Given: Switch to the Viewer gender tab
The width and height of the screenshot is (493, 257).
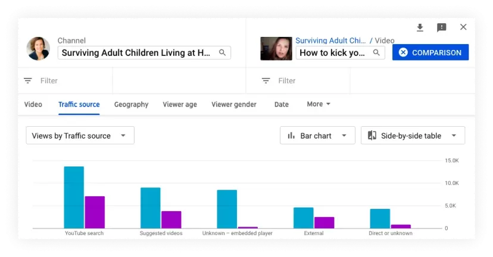Looking at the screenshot, I should click(234, 104).
